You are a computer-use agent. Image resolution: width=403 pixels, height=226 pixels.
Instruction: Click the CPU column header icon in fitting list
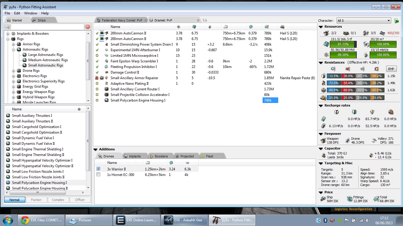click(194, 27)
